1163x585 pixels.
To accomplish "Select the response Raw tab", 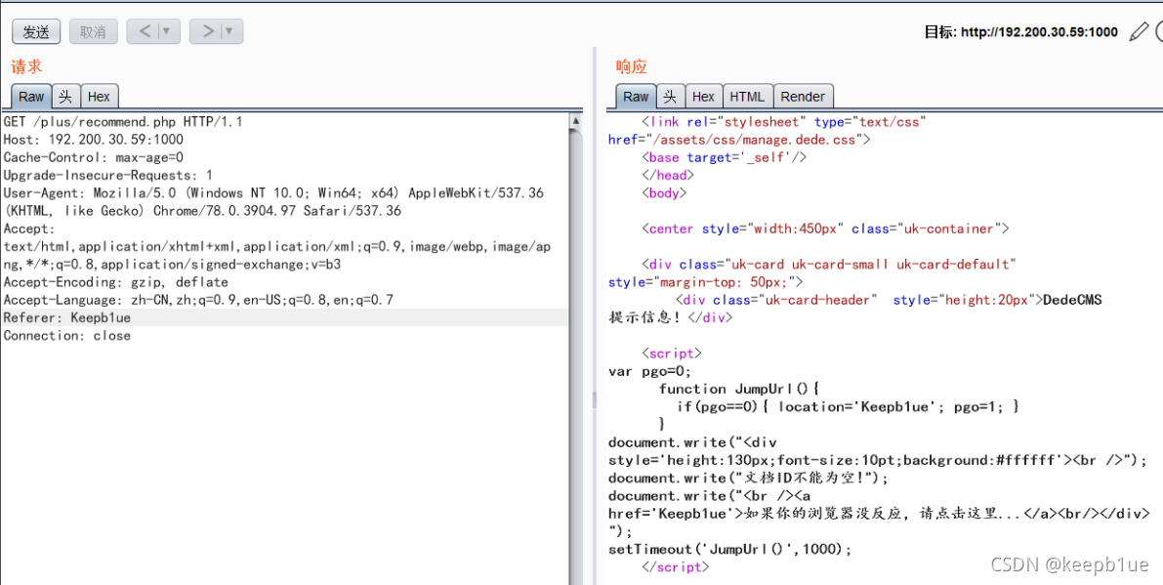I will pos(636,97).
